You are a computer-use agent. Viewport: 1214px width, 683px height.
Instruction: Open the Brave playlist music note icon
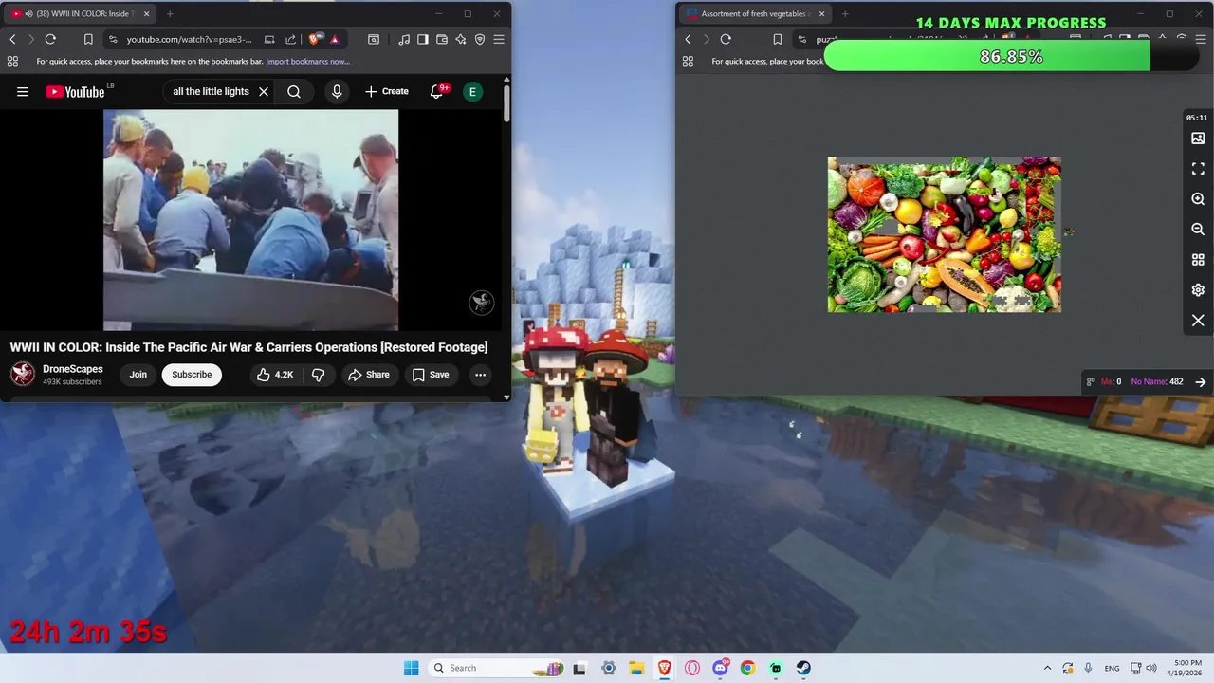click(405, 39)
